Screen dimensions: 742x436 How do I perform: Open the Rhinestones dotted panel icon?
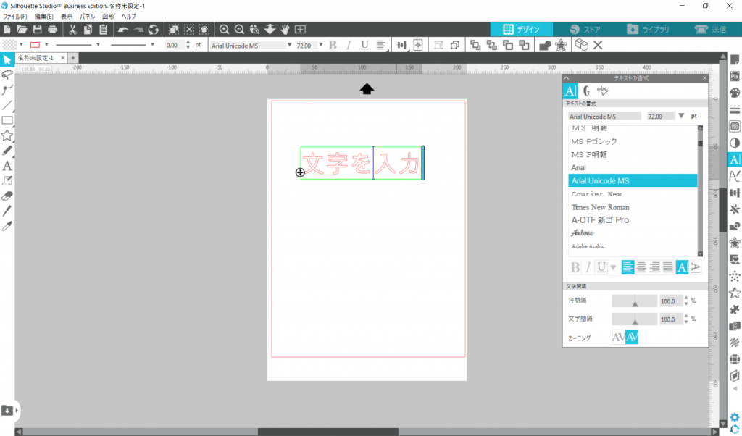735,276
